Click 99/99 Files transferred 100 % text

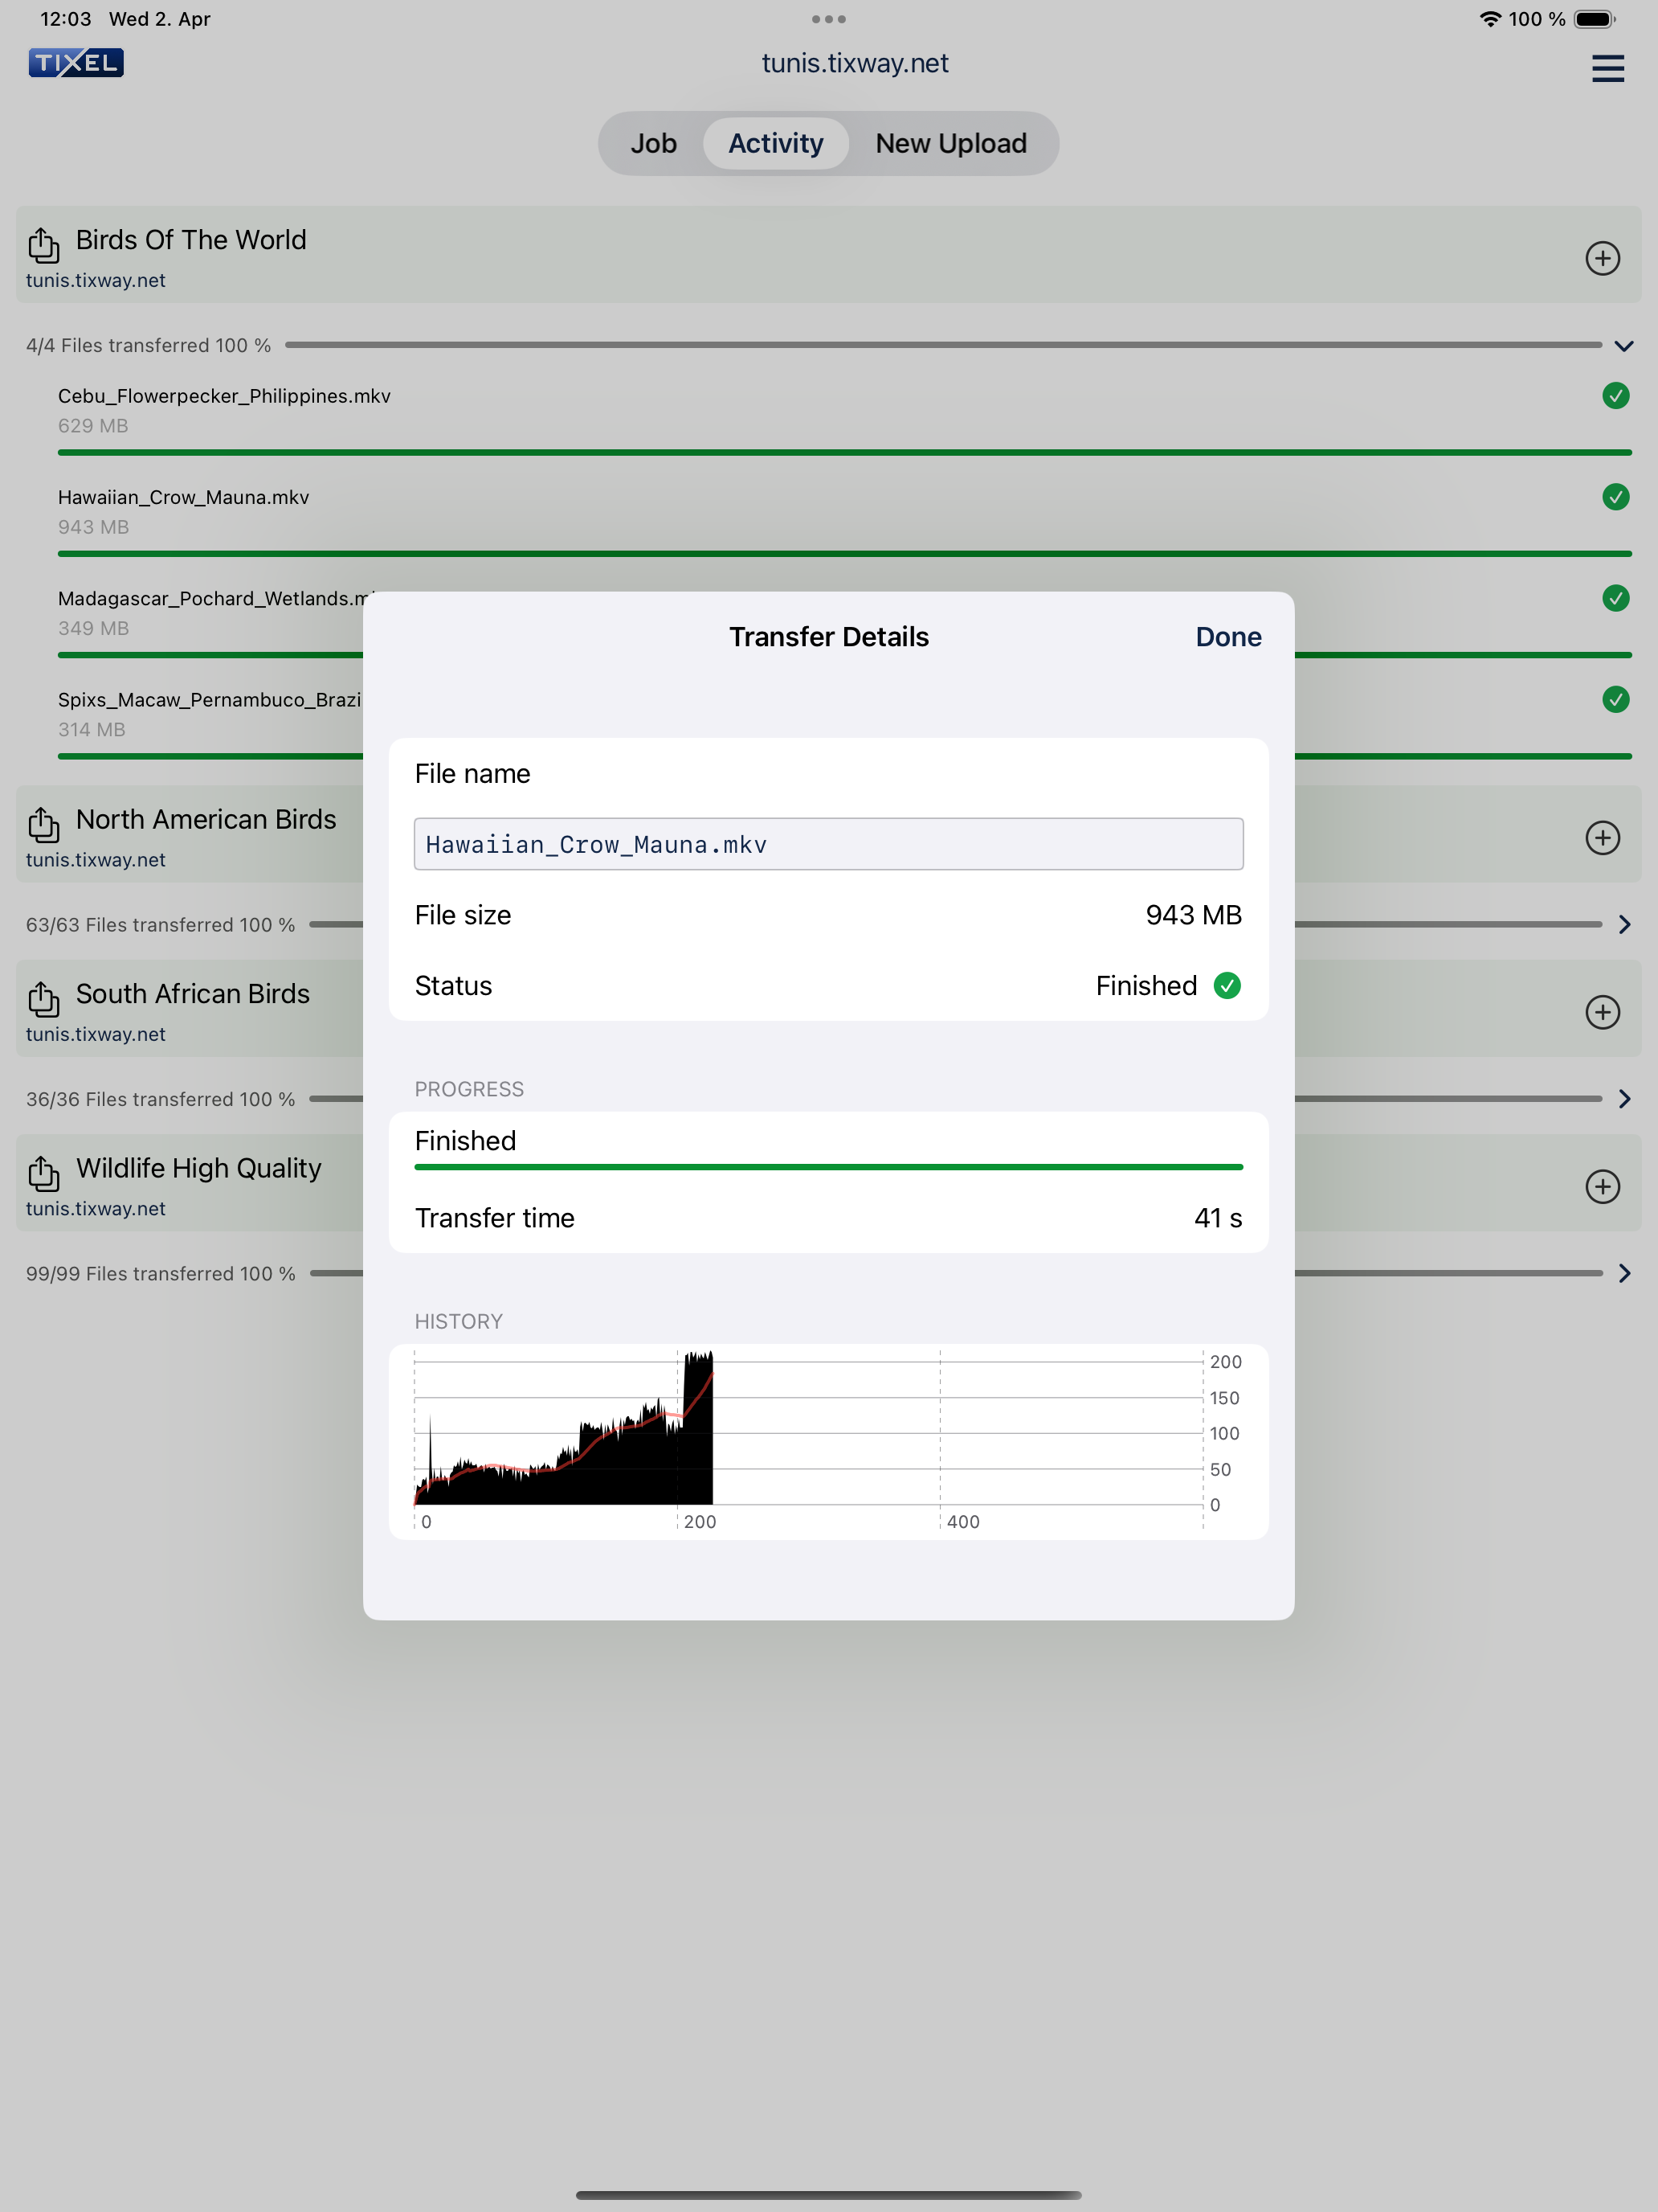click(x=161, y=1274)
